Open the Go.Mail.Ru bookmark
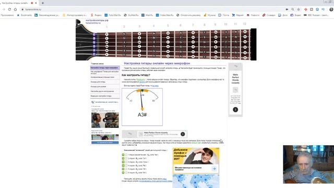The height and width of the screenshot is (188, 334). coord(131,15)
